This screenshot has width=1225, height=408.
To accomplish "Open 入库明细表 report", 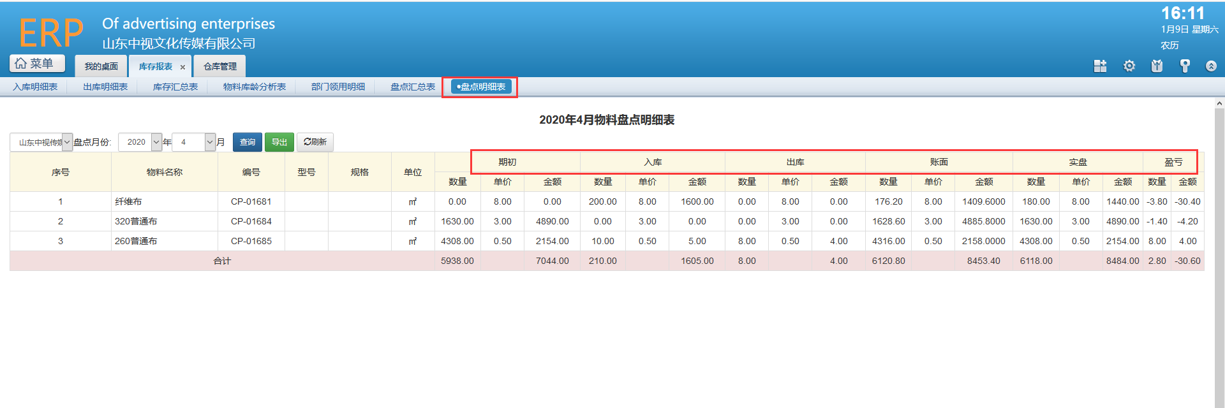I will click(35, 87).
